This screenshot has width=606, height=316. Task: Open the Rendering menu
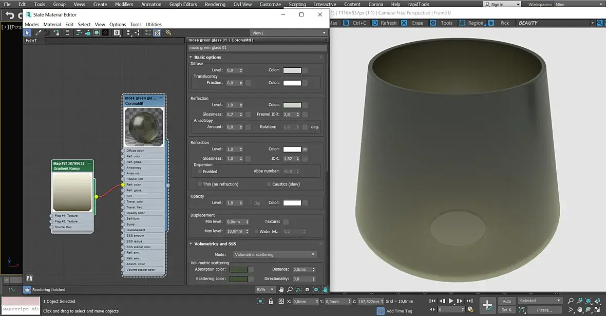click(215, 4)
